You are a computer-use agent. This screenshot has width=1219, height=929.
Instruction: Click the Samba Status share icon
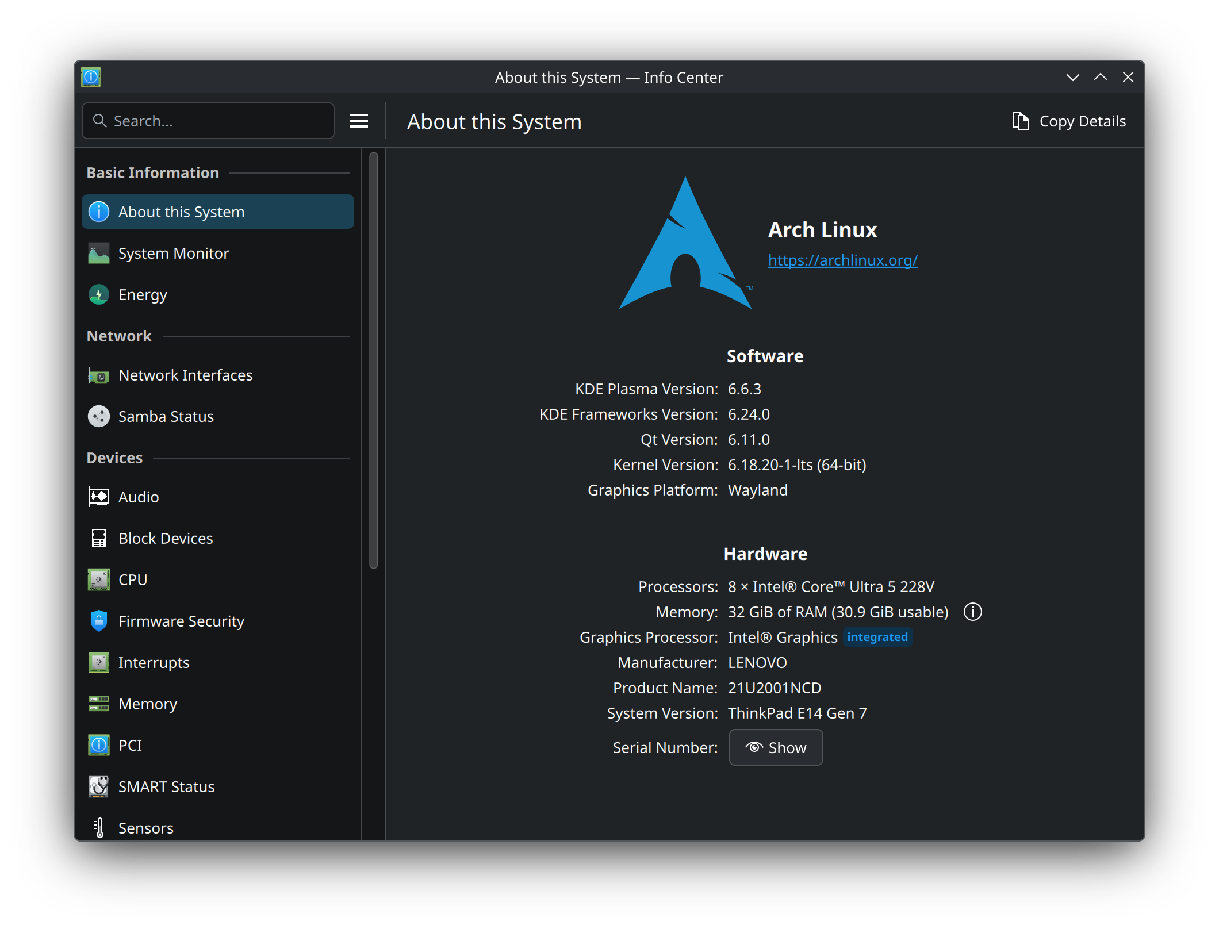[x=99, y=416]
